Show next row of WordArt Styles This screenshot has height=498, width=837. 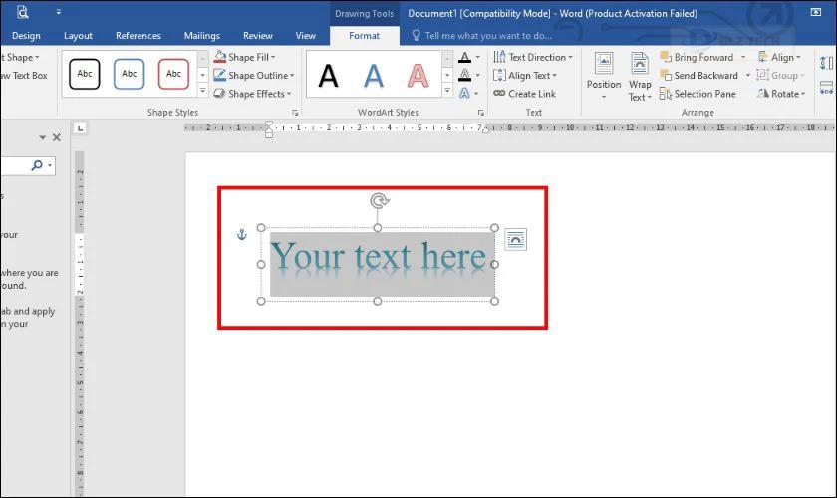pos(447,75)
